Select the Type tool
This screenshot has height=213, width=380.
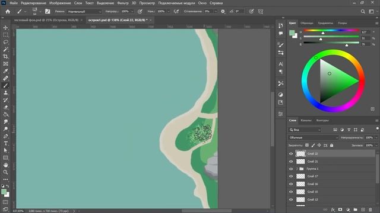[5, 143]
